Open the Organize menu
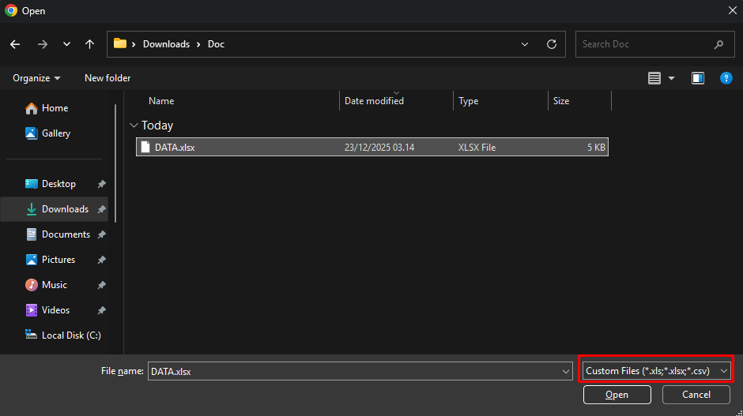743x416 pixels. pos(36,78)
